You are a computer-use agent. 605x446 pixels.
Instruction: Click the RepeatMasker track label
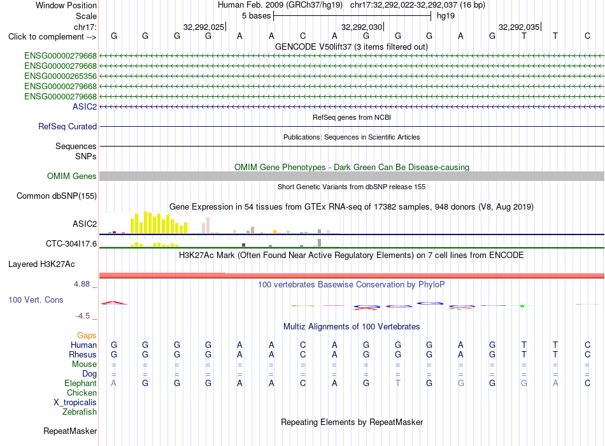[x=70, y=431]
